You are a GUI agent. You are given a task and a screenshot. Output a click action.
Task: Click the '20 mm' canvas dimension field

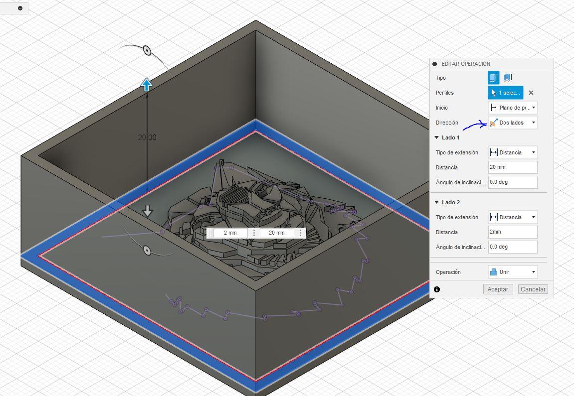(x=277, y=233)
